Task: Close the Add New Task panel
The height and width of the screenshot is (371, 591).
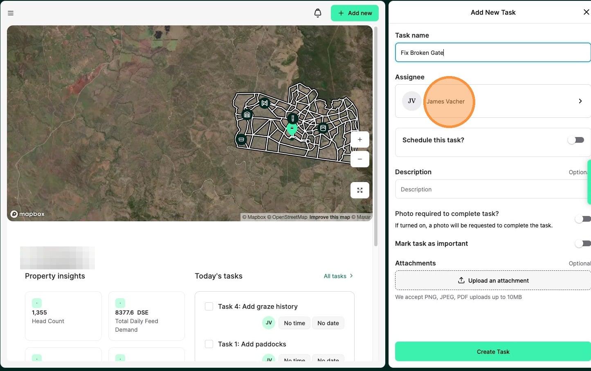Action: (x=586, y=12)
